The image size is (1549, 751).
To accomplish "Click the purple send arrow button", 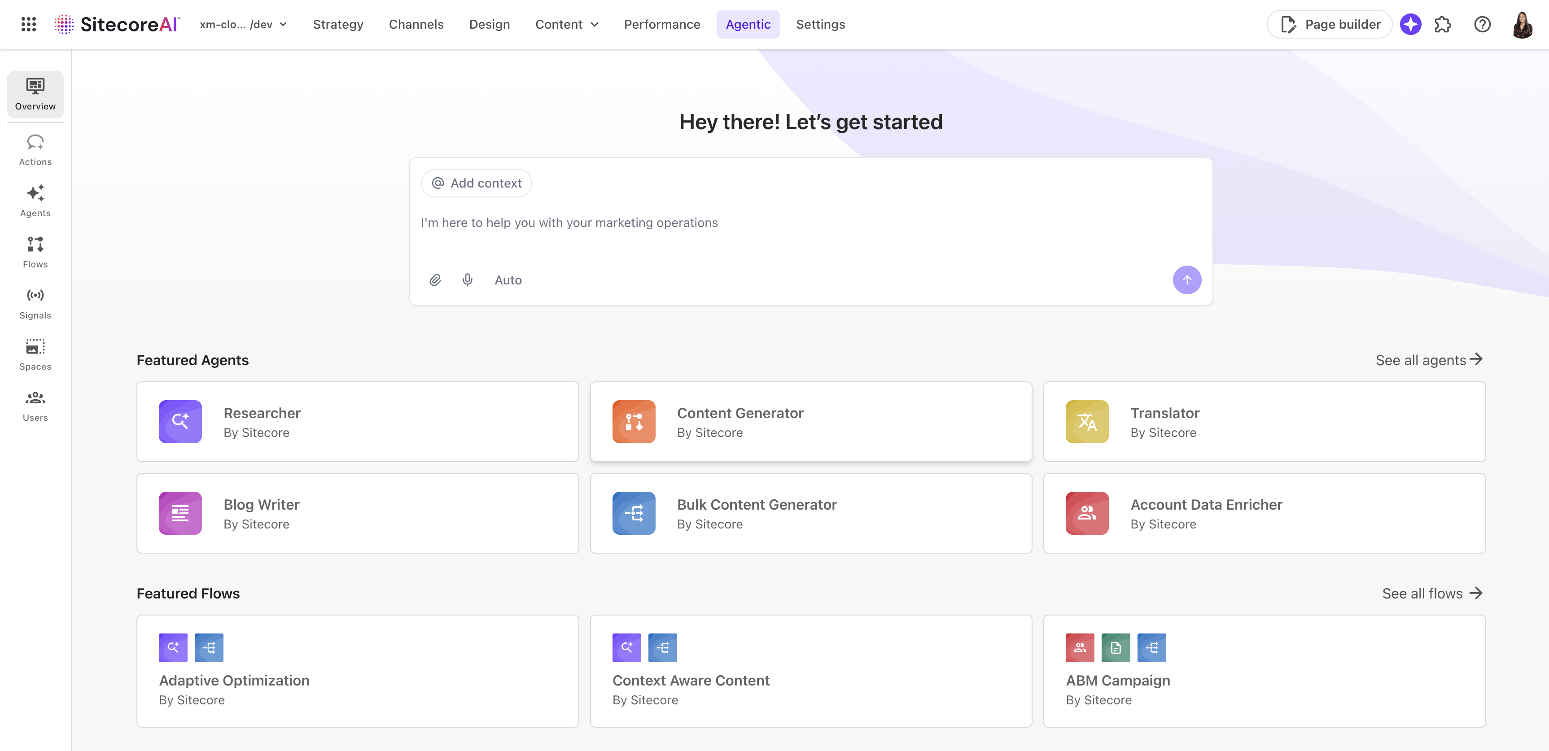I will (1186, 279).
